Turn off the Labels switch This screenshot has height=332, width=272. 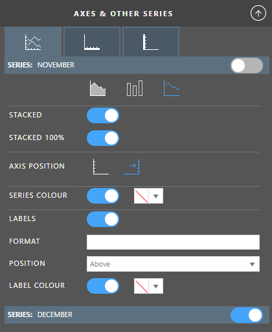[x=103, y=219]
